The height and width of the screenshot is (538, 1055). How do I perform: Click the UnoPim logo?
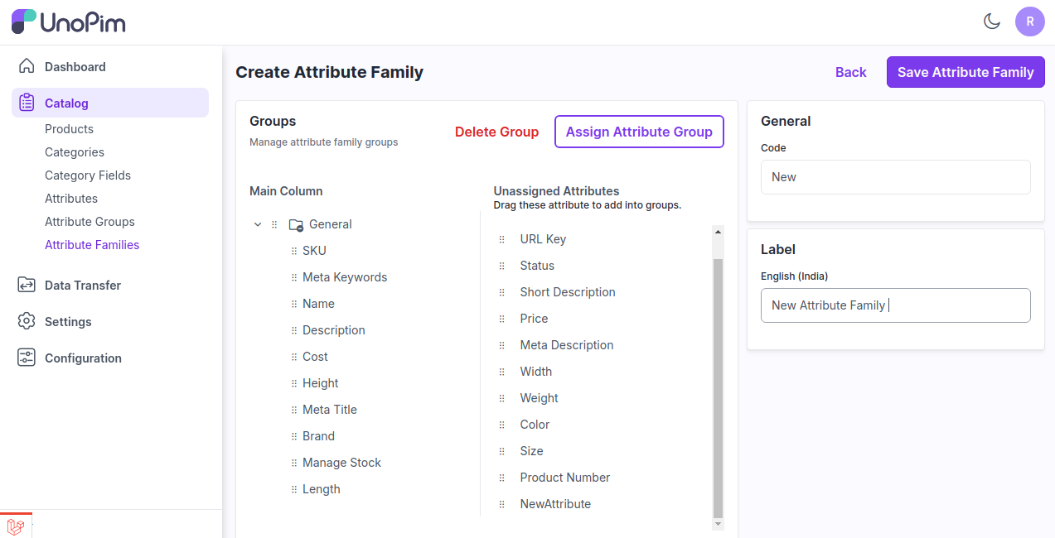(68, 22)
